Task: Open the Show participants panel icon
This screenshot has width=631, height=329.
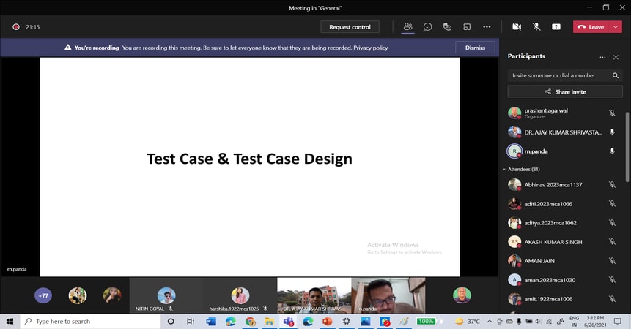Action: coord(407,27)
